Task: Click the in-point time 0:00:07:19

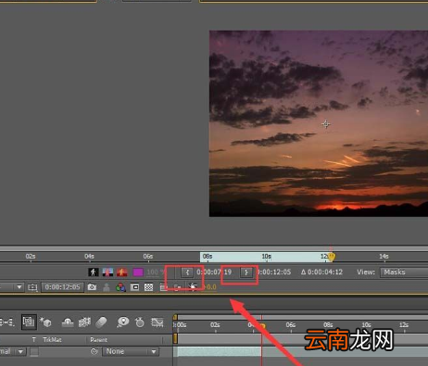Action: (x=214, y=272)
